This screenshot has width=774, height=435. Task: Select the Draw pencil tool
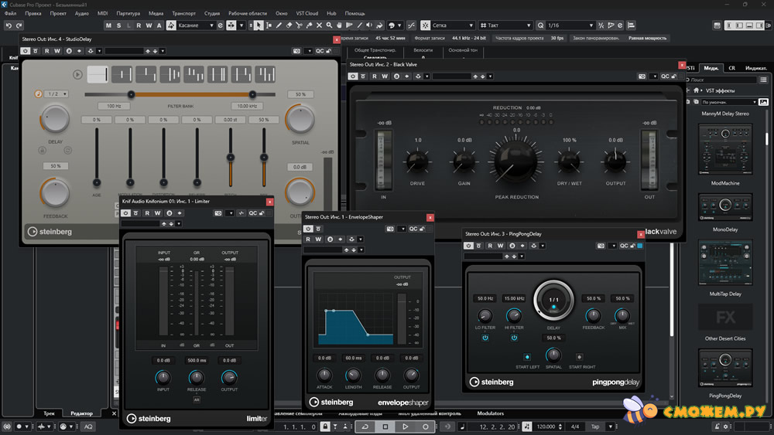coord(279,25)
